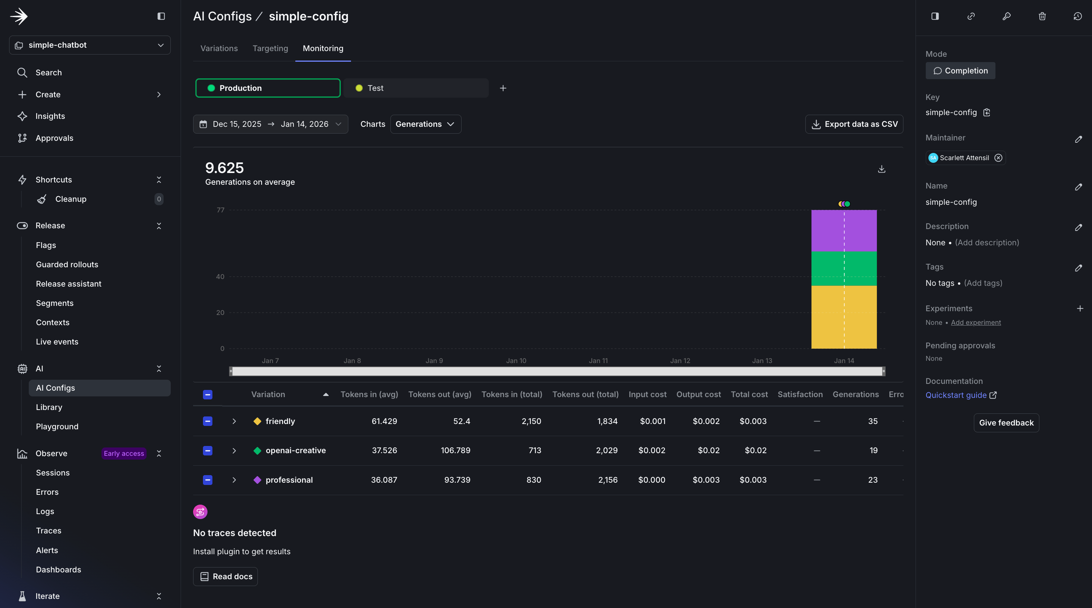Toggle the professional variation checkbox
Image resolution: width=1092 pixels, height=608 pixels.
(208, 480)
